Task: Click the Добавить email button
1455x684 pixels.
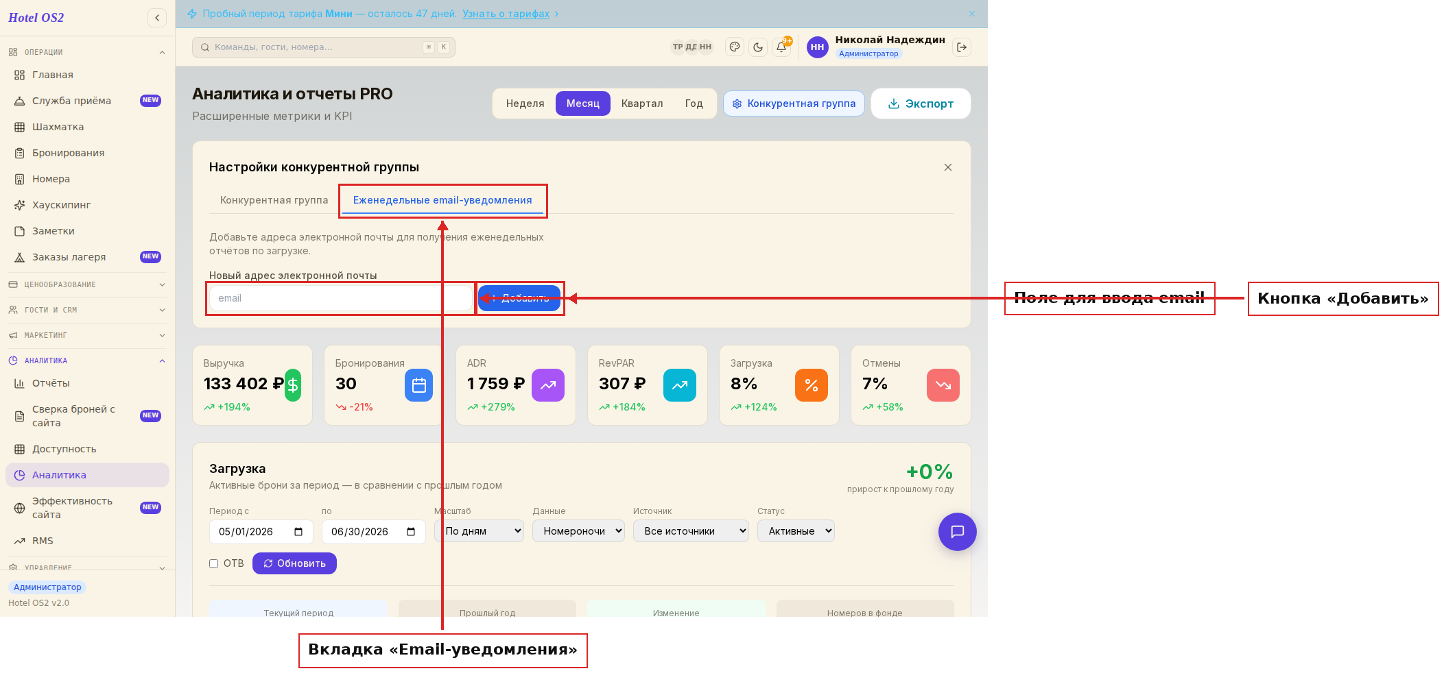Action: point(519,298)
